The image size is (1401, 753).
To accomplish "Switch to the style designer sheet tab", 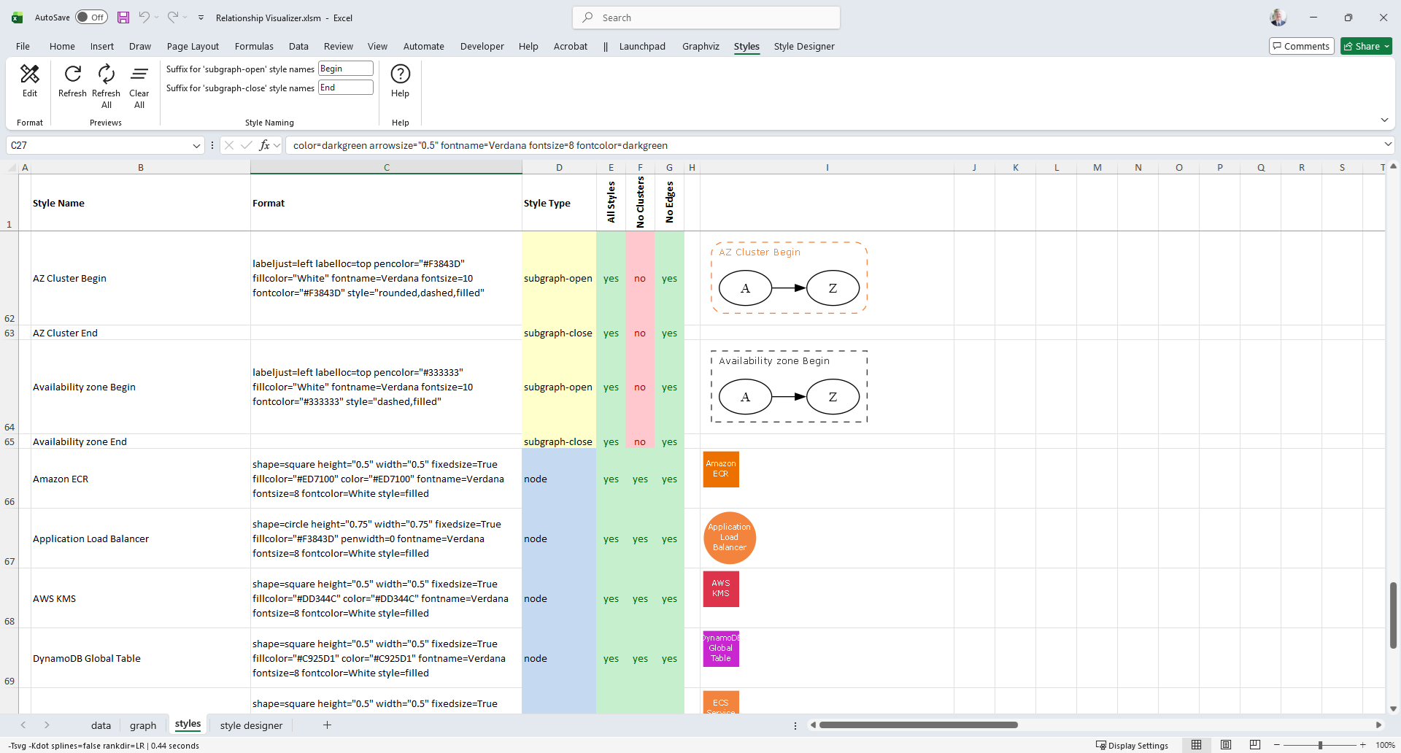I will click(x=251, y=725).
